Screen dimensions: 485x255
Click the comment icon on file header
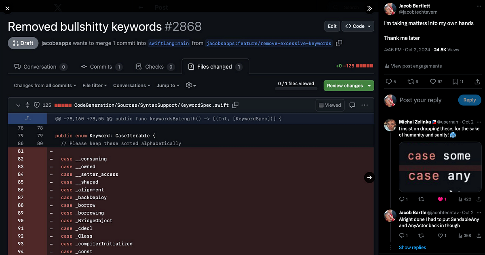(x=352, y=105)
